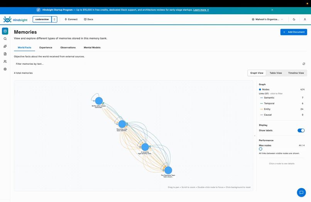The height and width of the screenshot is (202, 311).
Task: Toggle the Show labels switch
Action: 301,130
